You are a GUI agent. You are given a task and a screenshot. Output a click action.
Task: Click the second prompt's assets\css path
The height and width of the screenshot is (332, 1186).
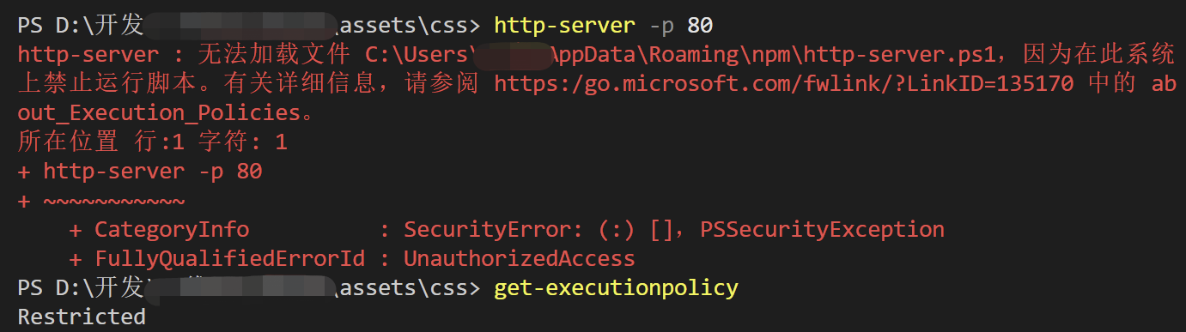click(404, 287)
